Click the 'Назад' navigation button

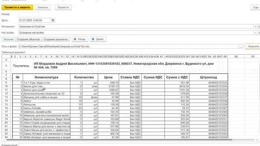pos(80,39)
